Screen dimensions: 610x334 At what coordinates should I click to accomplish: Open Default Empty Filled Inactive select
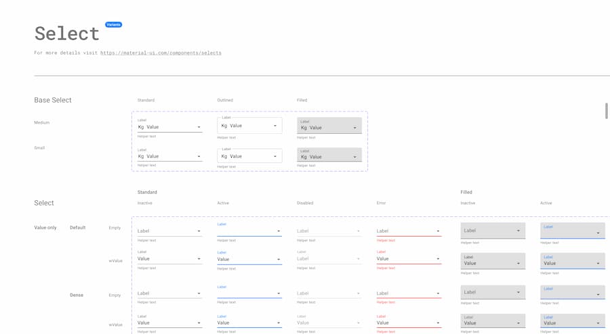tap(493, 231)
